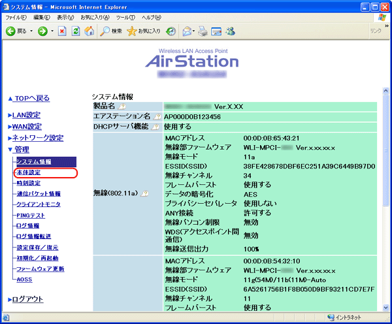Open the ツール(T) menu

(x=125, y=18)
